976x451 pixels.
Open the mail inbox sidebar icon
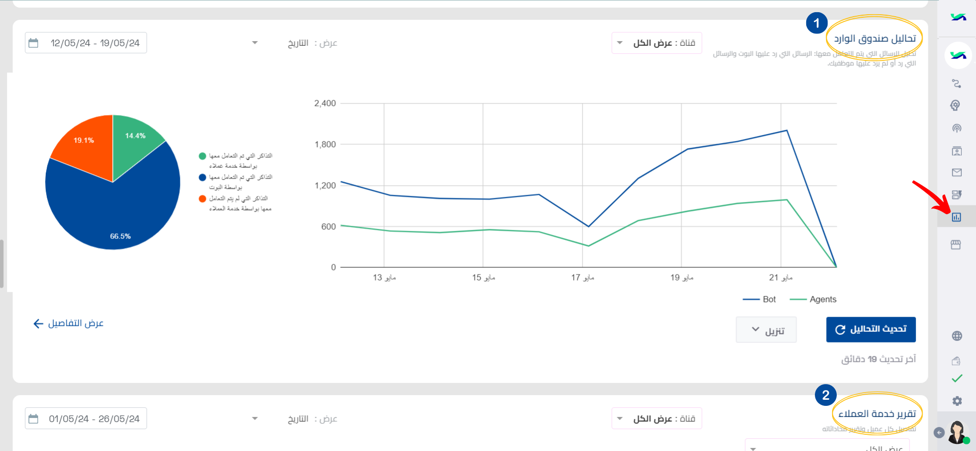(x=956, y=172)
